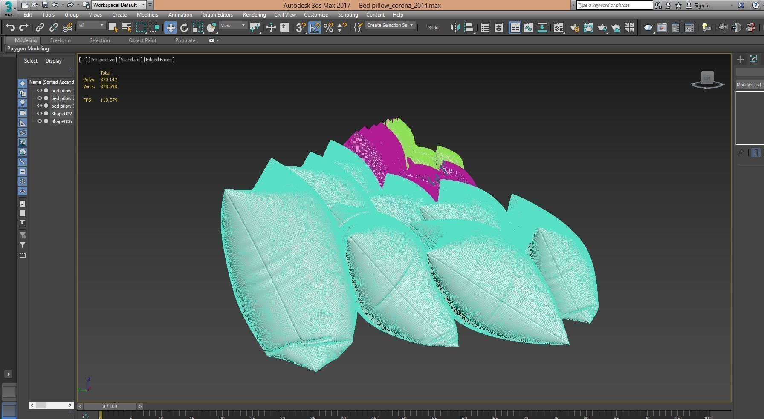
Task: Open the Schematic View
Action: pos(542,28)
